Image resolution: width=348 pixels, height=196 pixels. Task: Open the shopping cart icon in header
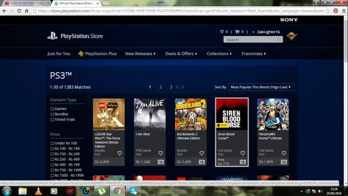tap(237, 32)
